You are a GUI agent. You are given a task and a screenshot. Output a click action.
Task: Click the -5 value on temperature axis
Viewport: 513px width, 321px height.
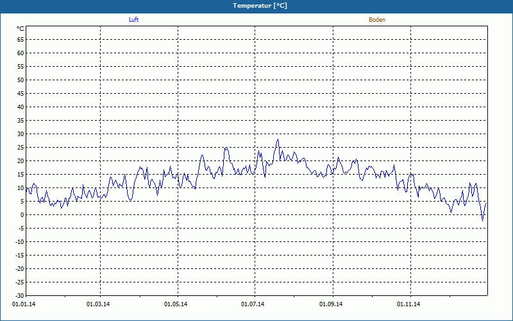click(21, 229)
